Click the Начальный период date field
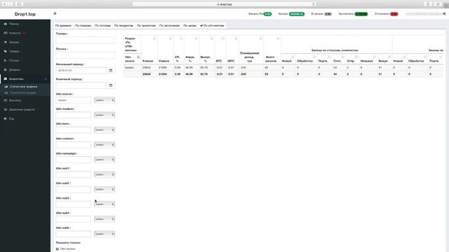Image resolution: width=449 pixels, height=252 pixels. (81, 70)
